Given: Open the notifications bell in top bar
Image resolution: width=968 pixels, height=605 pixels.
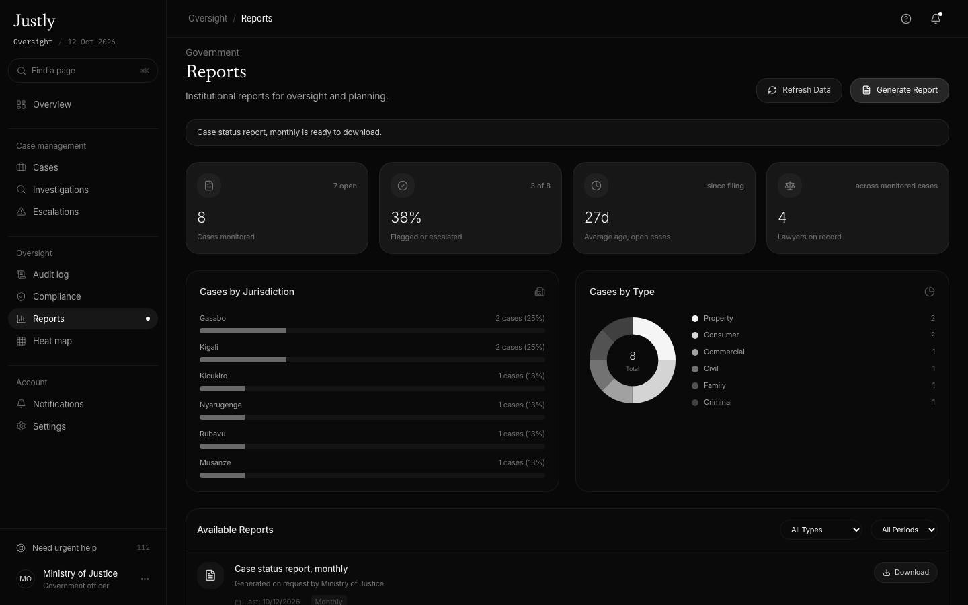Looking at the screenshot, I should (936, 19).
